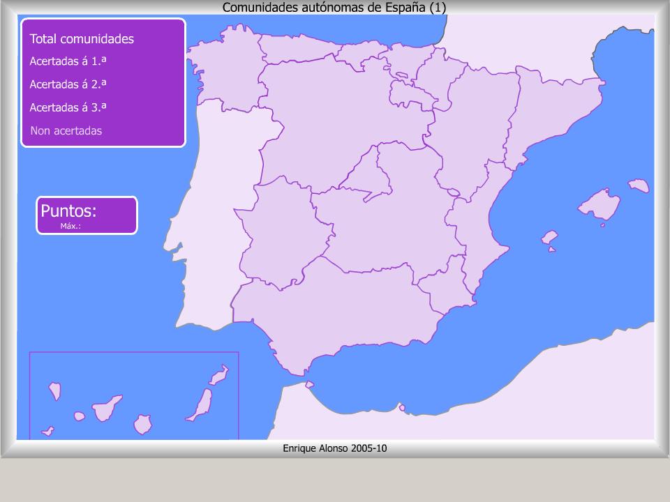Click Lanzarote island
This screenshot has height=502, width=670.
coord(218,375)
